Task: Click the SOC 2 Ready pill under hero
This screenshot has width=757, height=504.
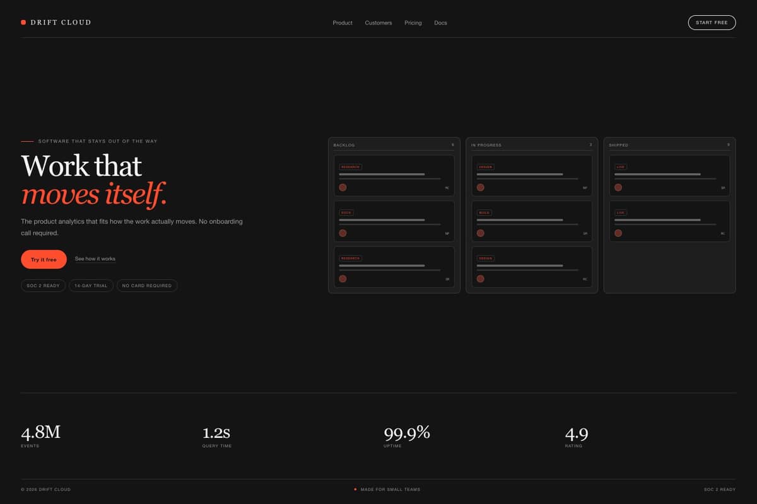Action: (43, 285)
